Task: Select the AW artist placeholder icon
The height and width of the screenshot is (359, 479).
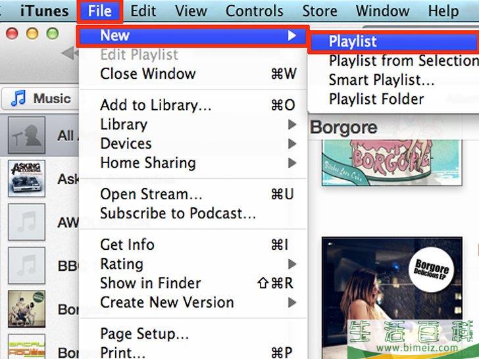Action: pos(26,222)
